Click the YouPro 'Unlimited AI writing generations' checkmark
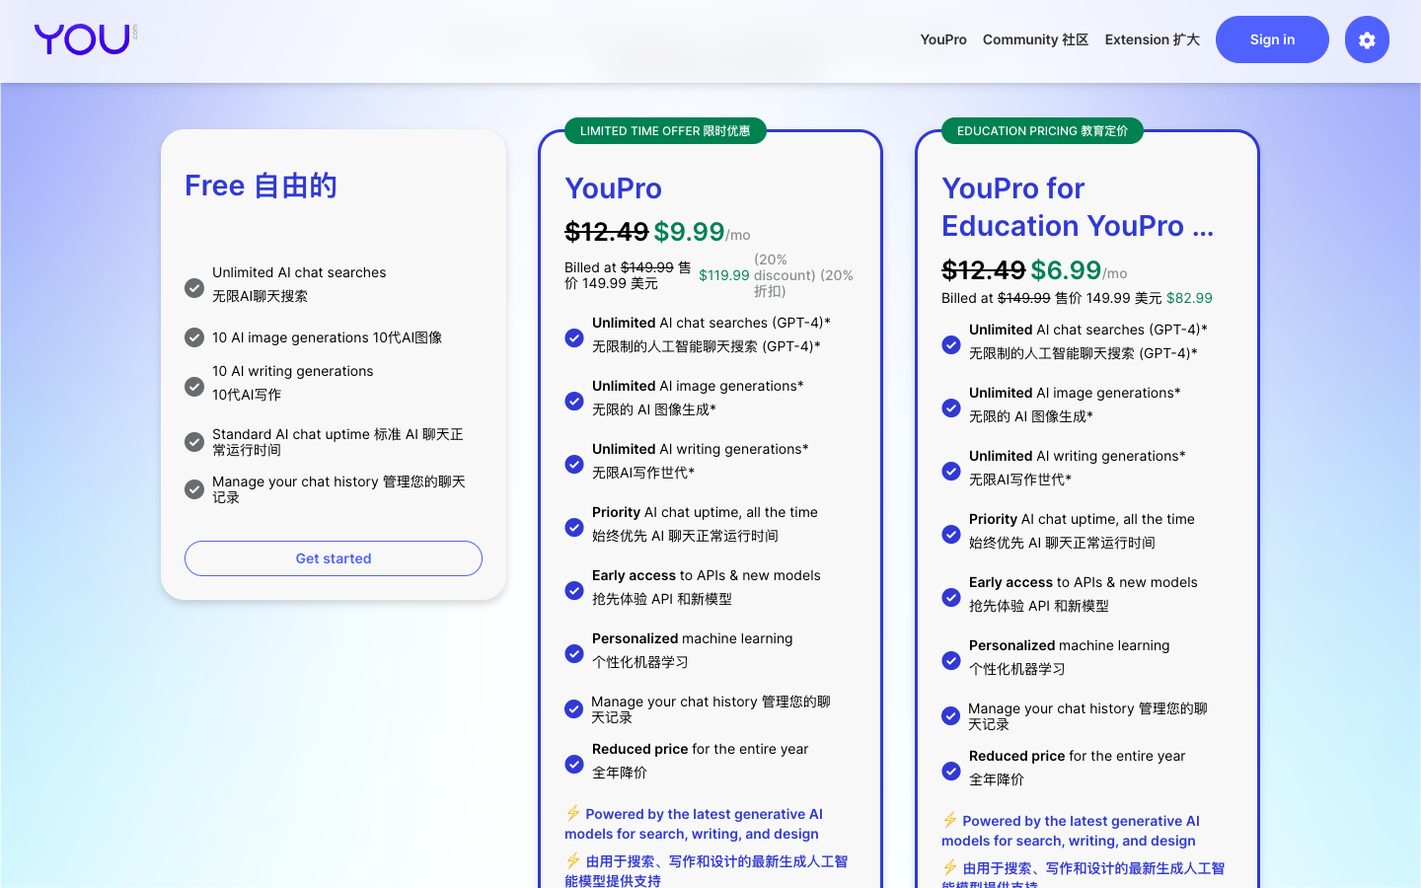This screenshot has height=888, width=1421. [x=574, y=465]
